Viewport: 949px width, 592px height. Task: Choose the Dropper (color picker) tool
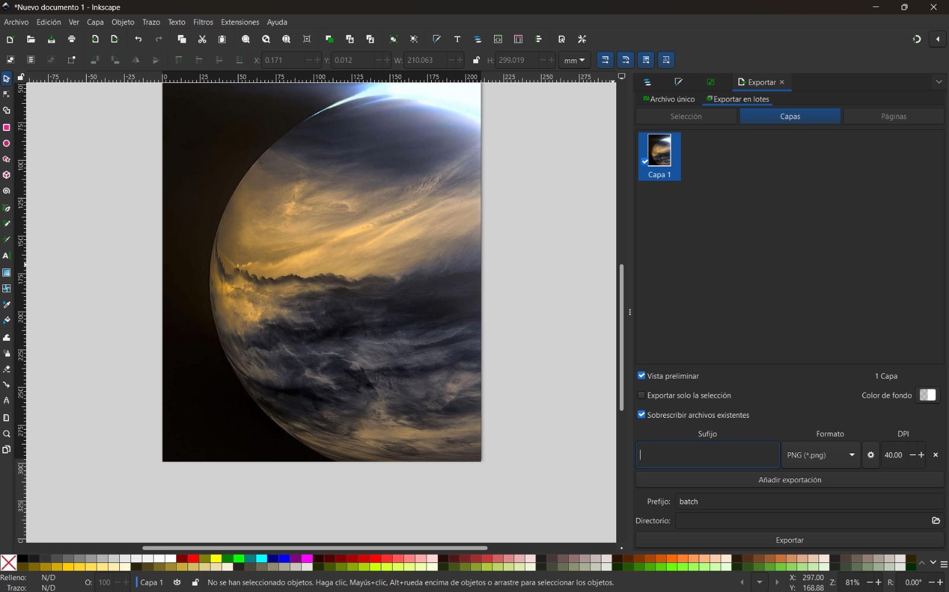(7, 305)
